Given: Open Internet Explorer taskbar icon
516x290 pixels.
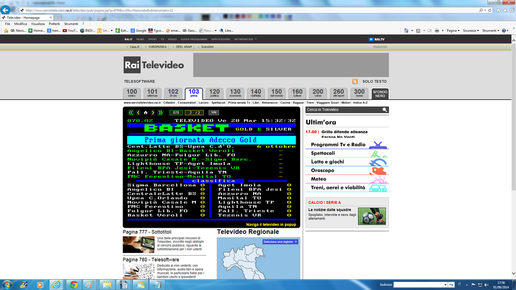Looking at the screenshot, I should point(56,285).
